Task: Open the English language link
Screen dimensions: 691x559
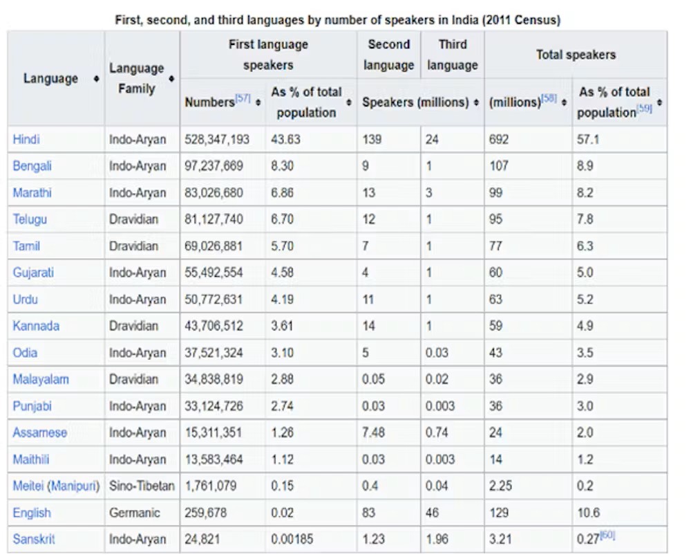Action: point(31,513)
